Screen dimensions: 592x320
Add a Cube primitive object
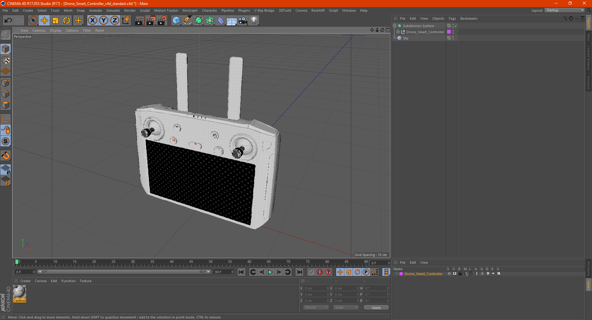click(176, 21)
